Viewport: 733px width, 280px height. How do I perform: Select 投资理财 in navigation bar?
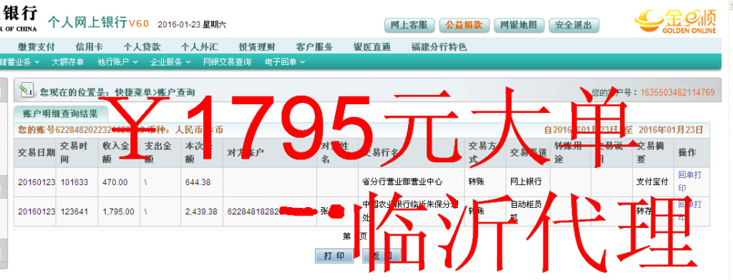click(x=257, y=46)
